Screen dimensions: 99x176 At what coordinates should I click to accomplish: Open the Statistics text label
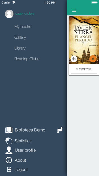point(23,141)
